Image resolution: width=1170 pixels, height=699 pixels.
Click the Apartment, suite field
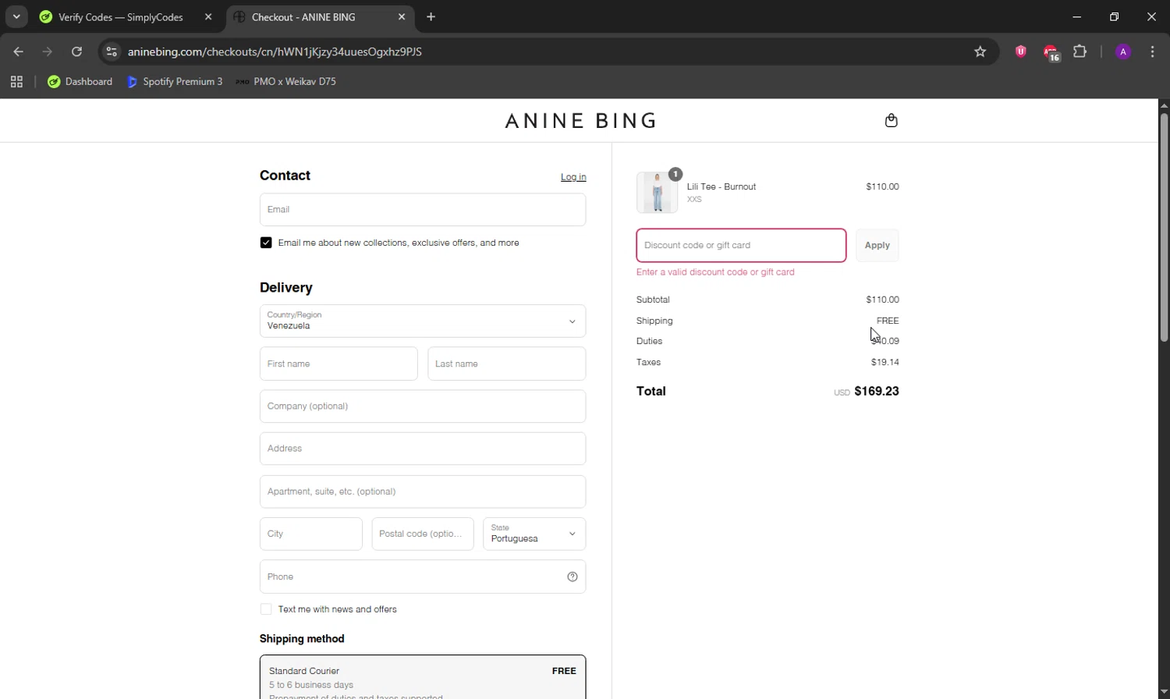423,491
